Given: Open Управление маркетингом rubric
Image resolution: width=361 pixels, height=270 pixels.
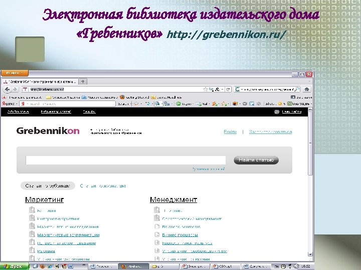Looking at the screenshot, I should 63,259.
